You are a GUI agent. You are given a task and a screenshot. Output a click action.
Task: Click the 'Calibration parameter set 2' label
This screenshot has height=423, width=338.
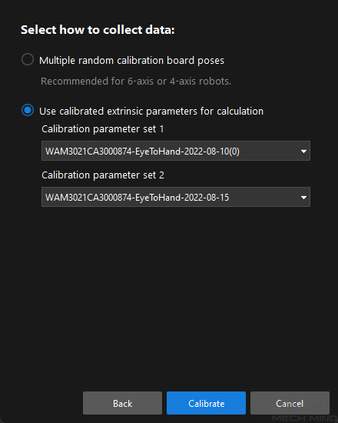103,175
